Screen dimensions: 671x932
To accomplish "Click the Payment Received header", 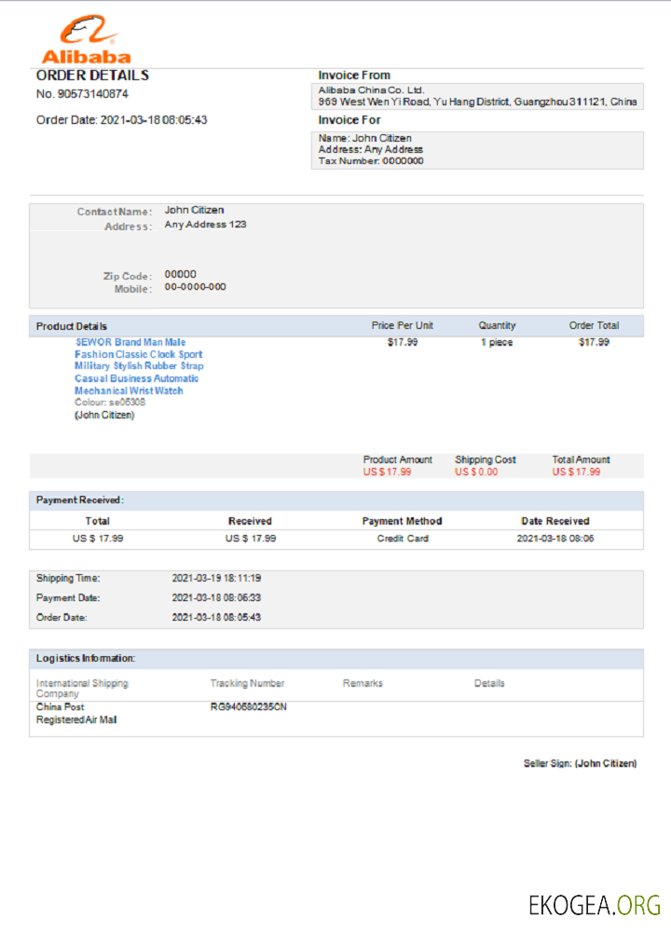I will (80, 500).
